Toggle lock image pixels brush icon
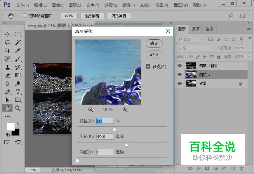Screen dimensions: 254x174 pos(197,57)
